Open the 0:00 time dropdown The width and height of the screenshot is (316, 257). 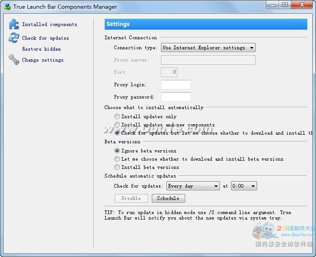244,186
